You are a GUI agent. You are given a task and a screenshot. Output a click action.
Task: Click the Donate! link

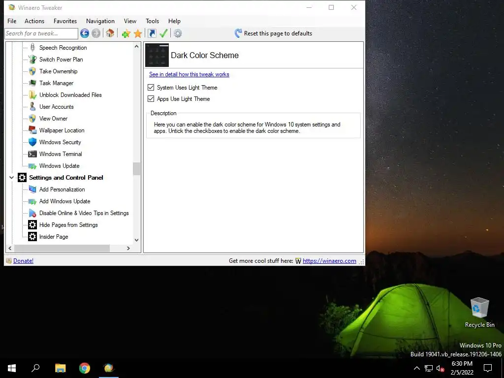23,261
